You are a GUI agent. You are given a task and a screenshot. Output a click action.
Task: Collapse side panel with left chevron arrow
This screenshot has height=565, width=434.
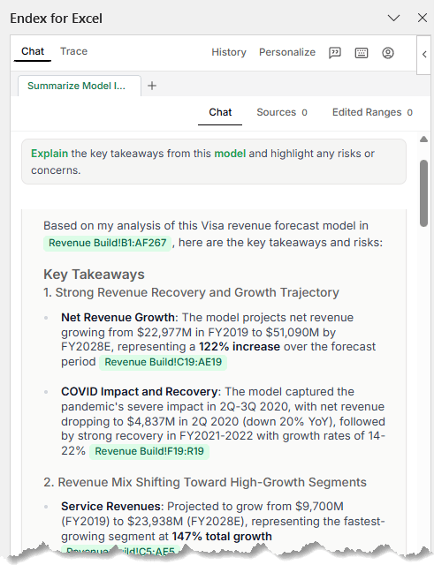coord(424,55)
